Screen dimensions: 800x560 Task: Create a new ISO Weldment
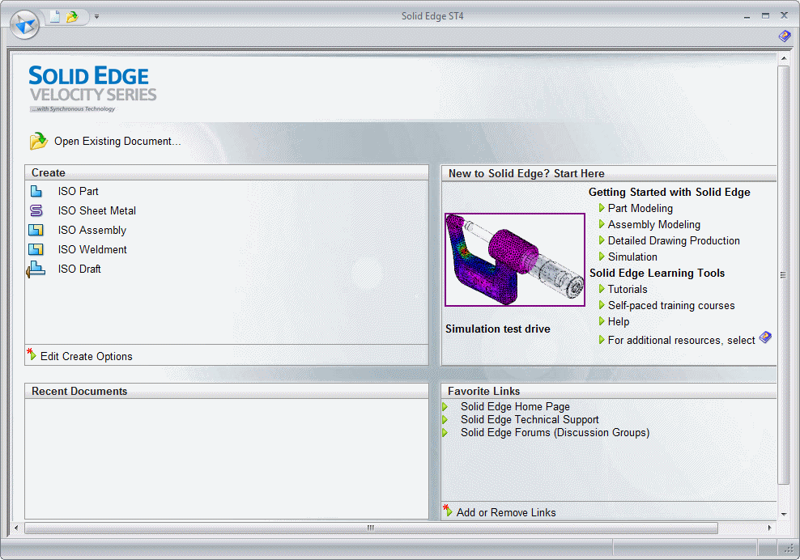[92, 249]
